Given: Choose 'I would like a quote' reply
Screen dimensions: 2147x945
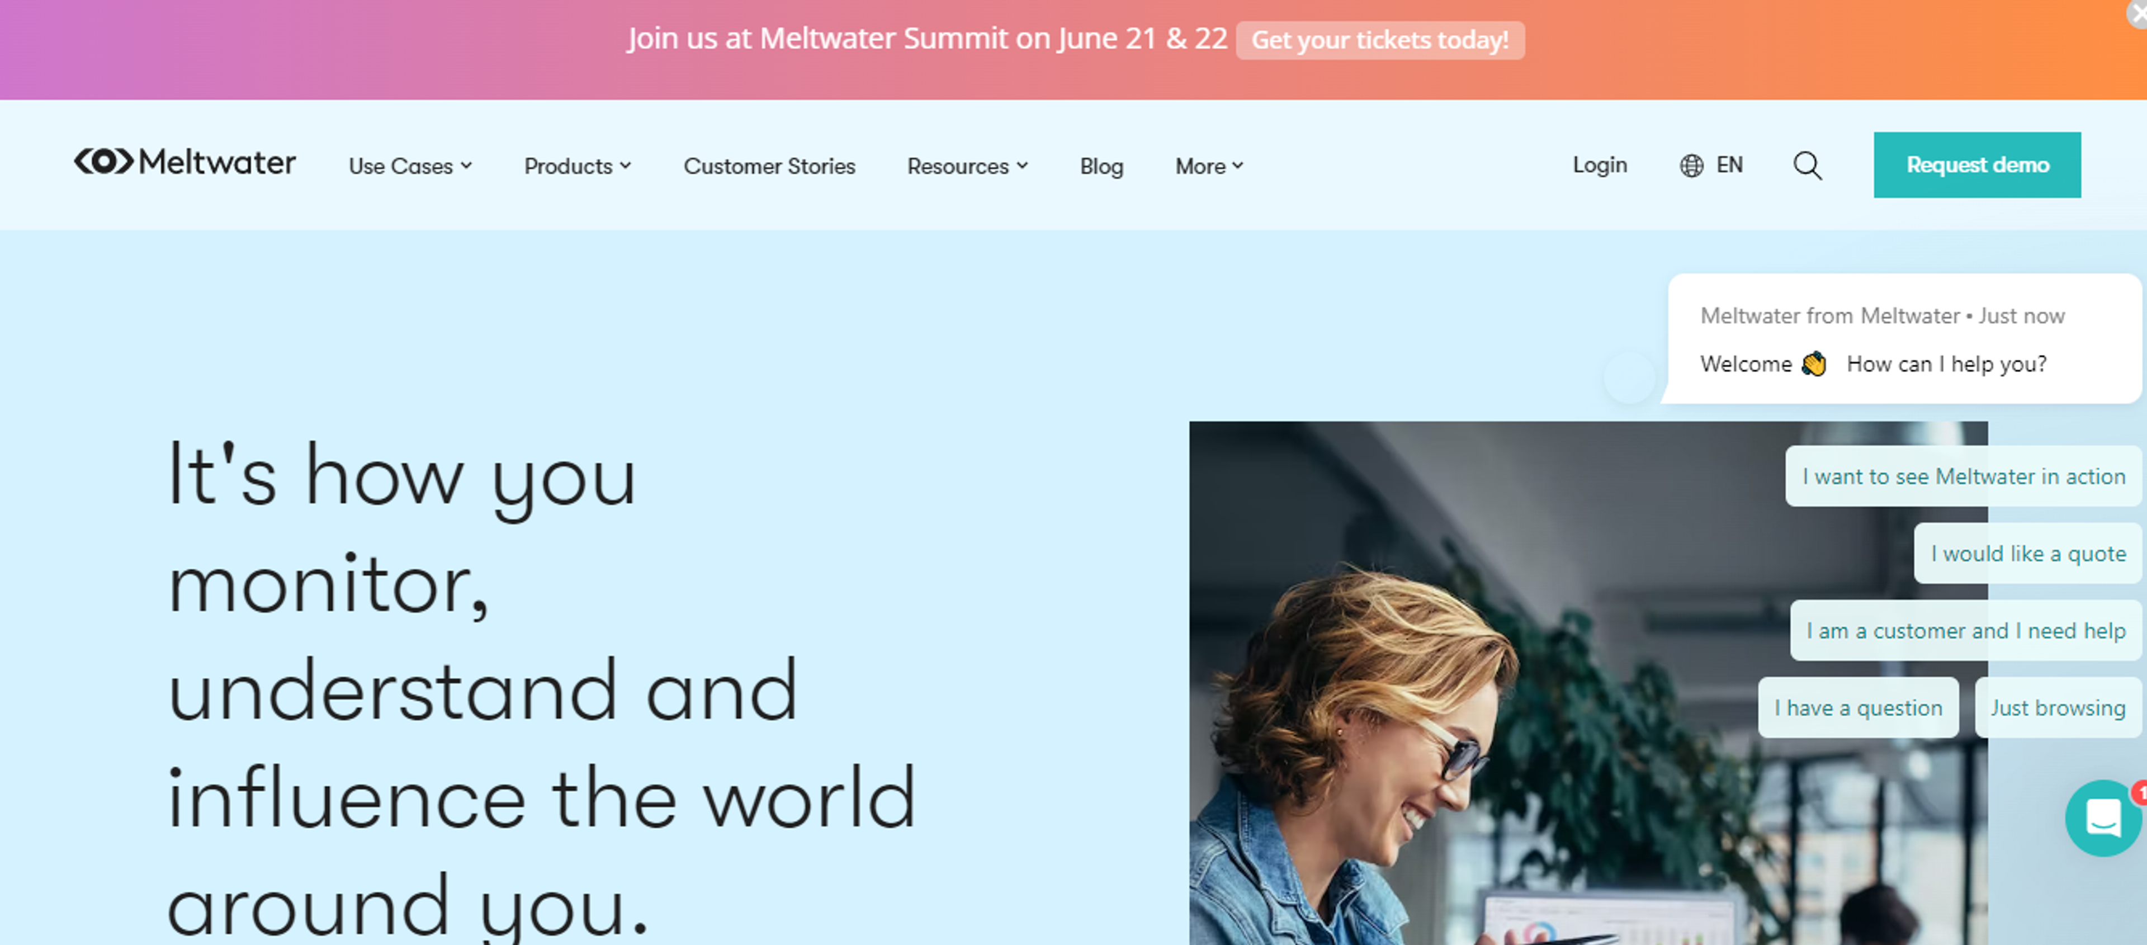Looking at the screenshot, I should tap(2027, 554).
